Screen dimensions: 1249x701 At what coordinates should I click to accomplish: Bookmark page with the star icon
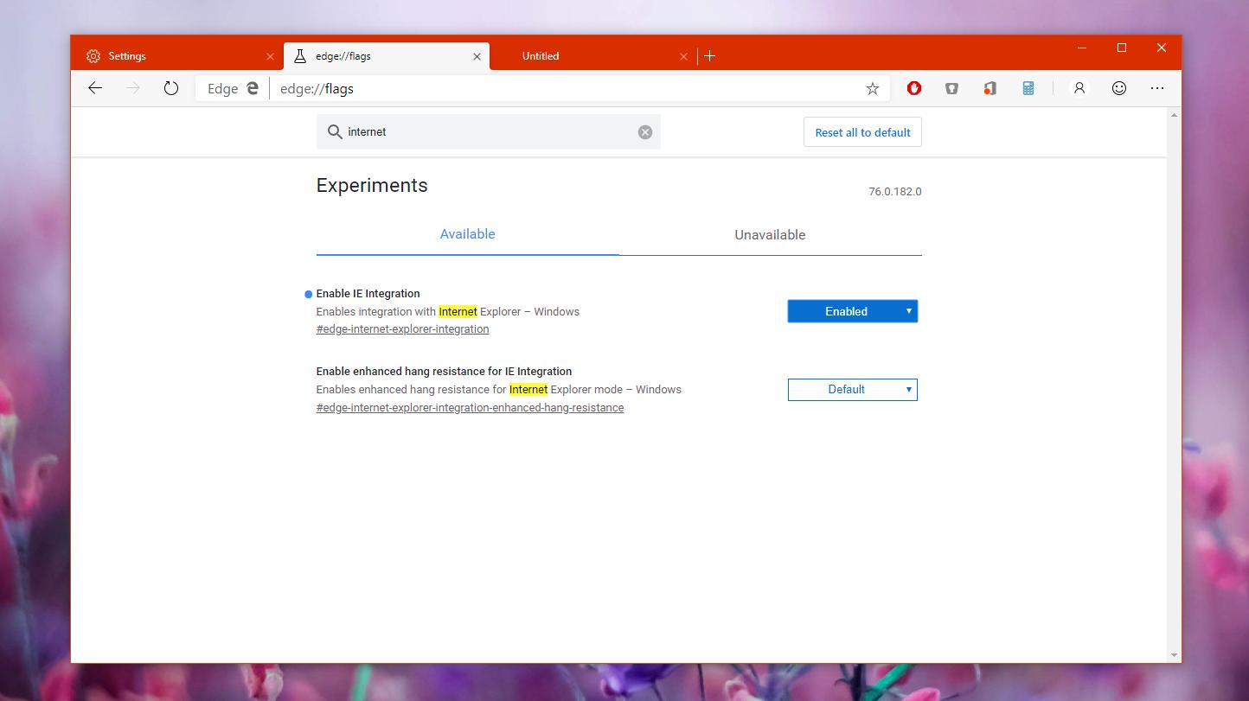[872, 88]
